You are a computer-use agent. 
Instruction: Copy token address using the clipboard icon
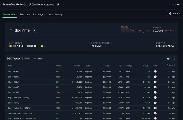coord(58,5)
